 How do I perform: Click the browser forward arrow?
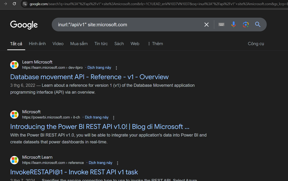click(x=5, y=4)
